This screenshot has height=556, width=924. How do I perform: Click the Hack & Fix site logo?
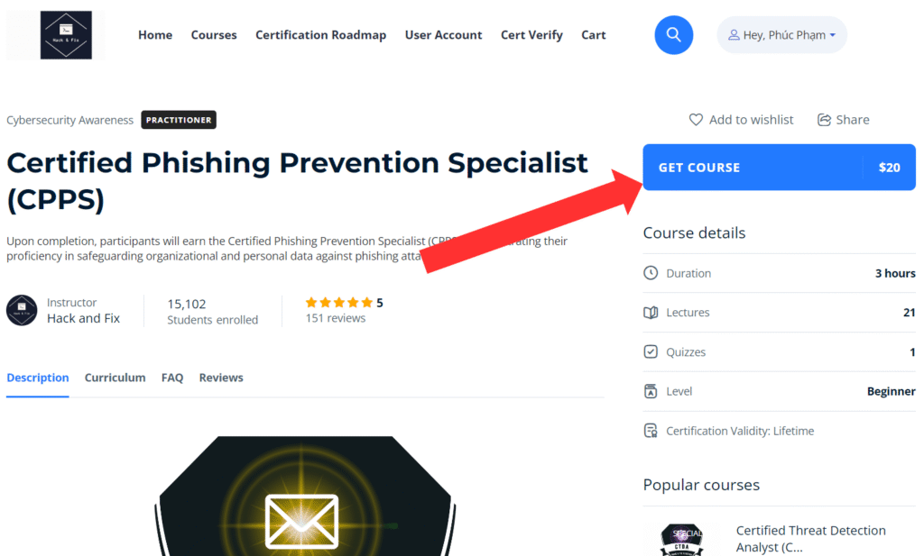tap(66, 35)
